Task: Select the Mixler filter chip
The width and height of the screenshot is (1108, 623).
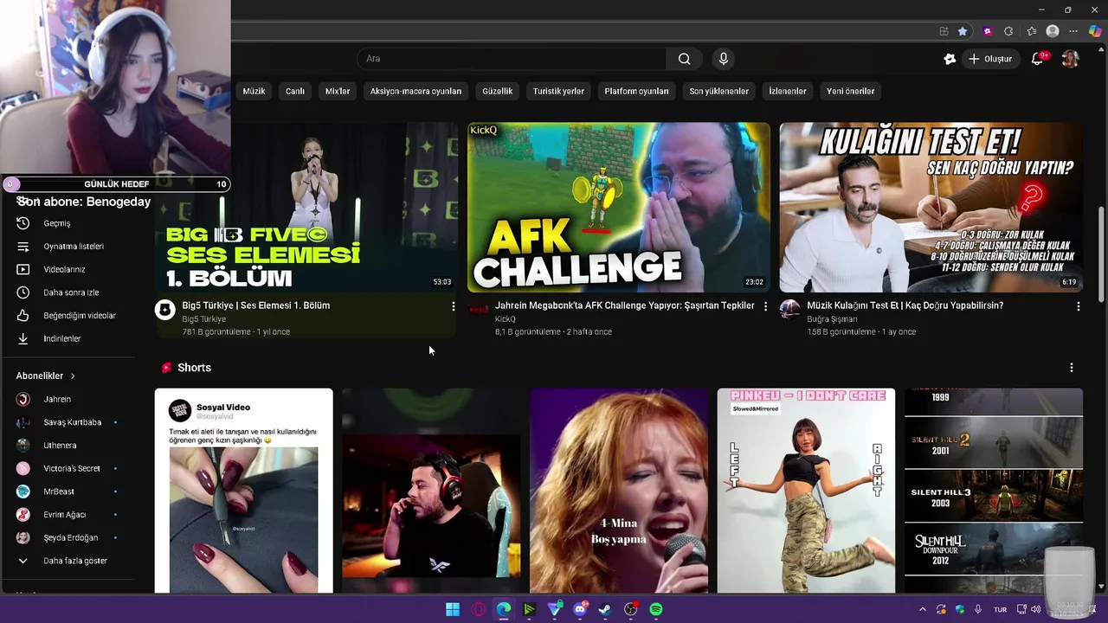Action: pyautogui.click(x=338, y=91)
